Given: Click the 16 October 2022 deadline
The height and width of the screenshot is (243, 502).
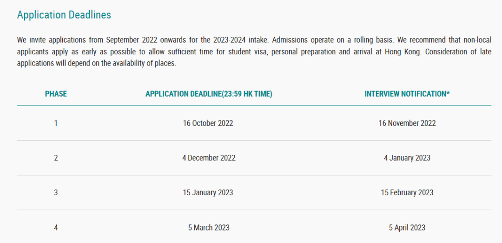Looking at the screenshot, I should [208, 123].
